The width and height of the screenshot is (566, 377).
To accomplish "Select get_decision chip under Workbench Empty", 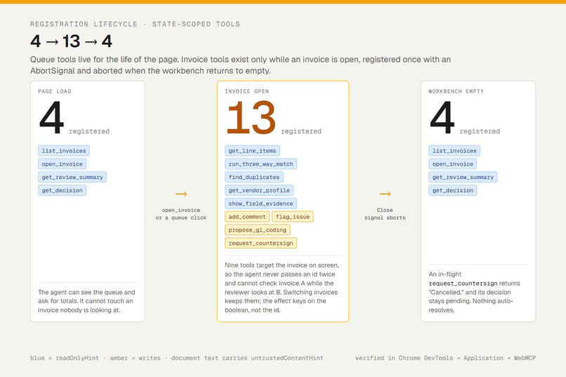I will coord(453,190).
